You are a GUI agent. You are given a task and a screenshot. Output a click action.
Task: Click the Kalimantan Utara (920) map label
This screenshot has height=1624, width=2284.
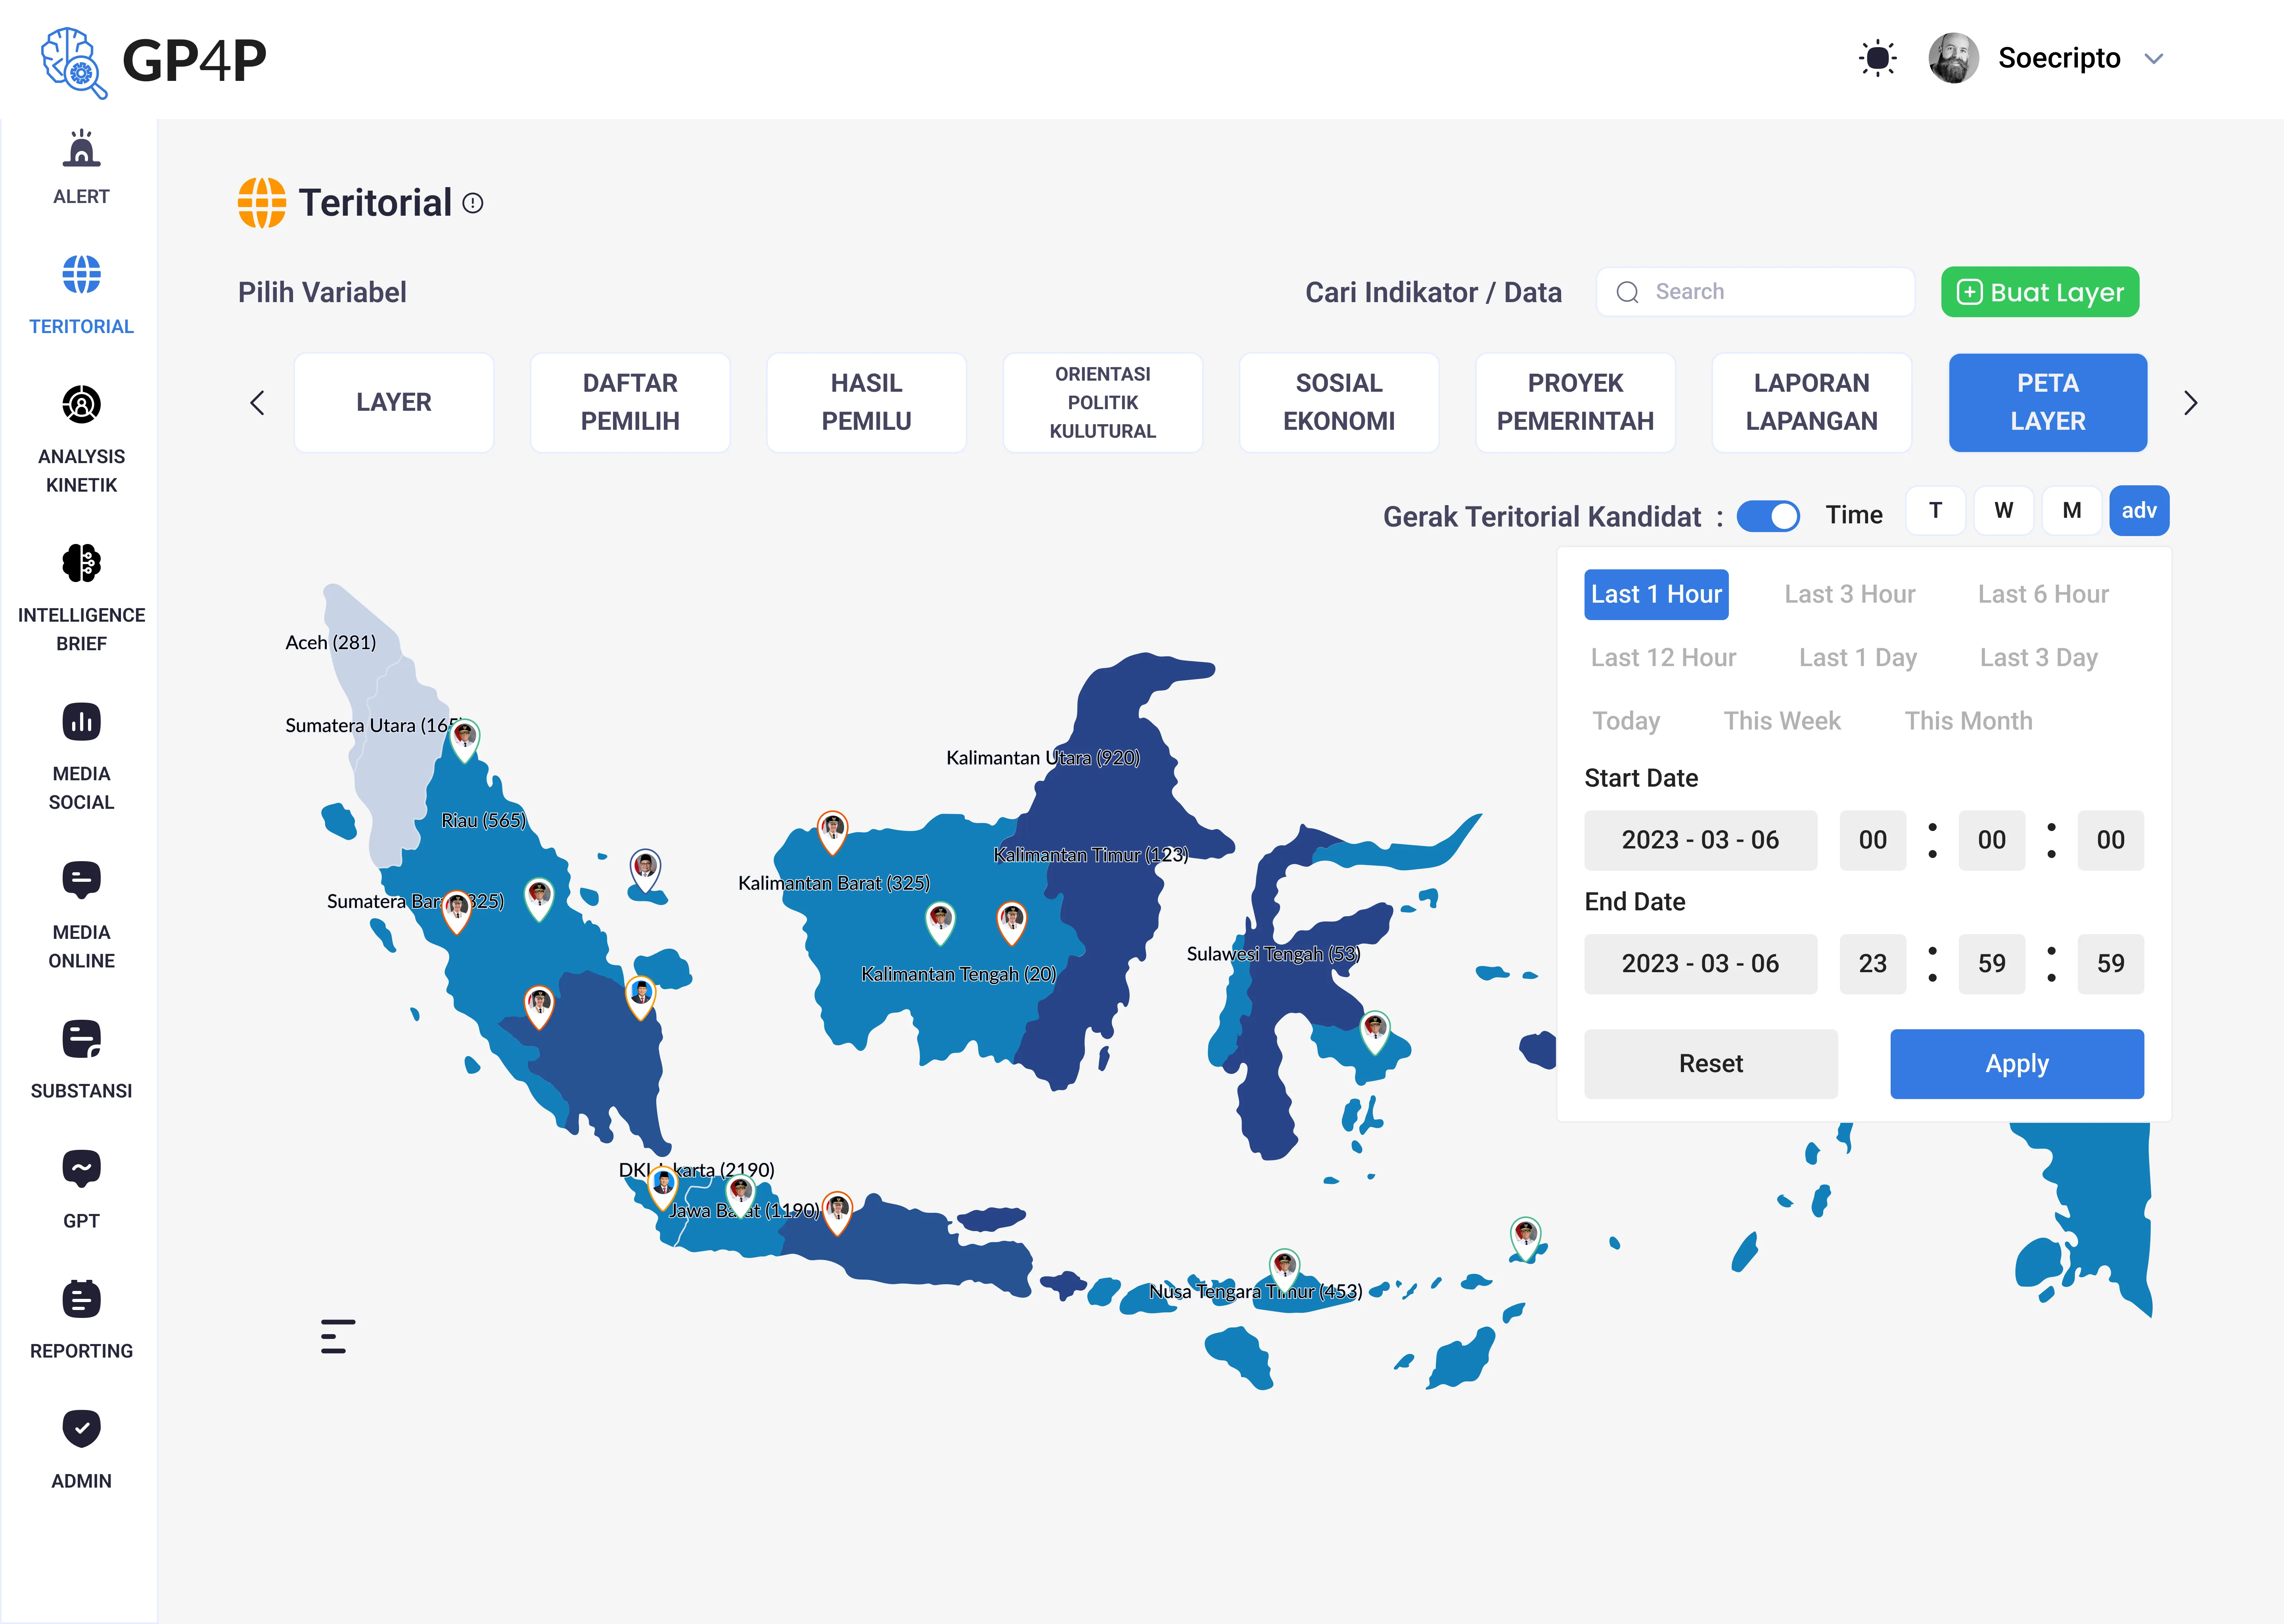click(1043, 758)
